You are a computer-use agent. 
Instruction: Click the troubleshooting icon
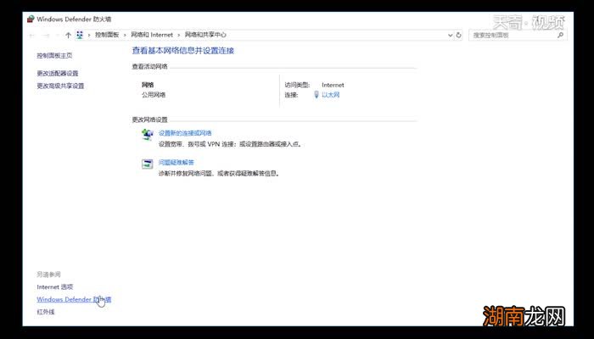coord(148,164)
